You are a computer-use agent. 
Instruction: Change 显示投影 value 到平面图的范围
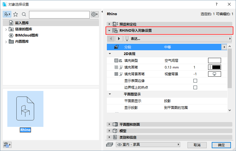tap(176, 107)
